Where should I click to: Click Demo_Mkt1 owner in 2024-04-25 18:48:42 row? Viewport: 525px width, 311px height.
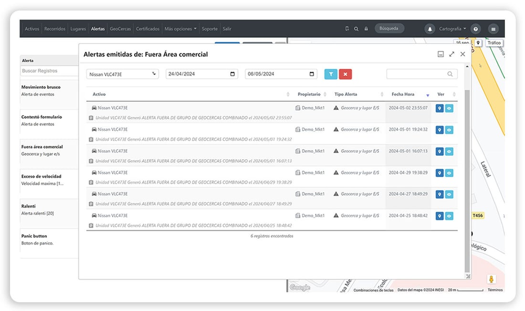point(313,216)
